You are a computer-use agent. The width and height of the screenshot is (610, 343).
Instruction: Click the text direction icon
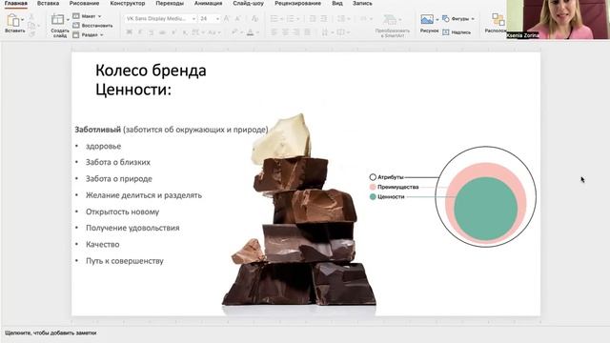[325, 32]
